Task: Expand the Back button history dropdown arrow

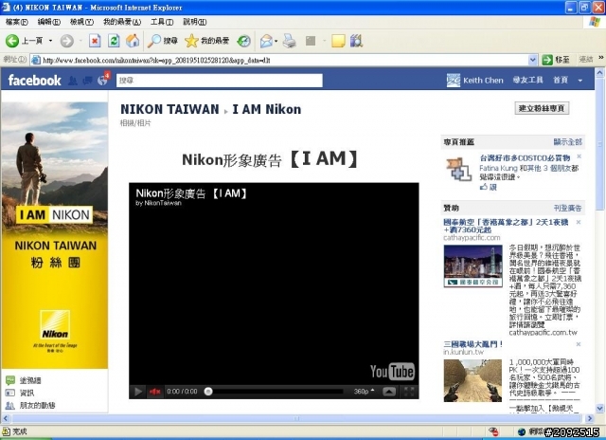Action: (50, 41)
